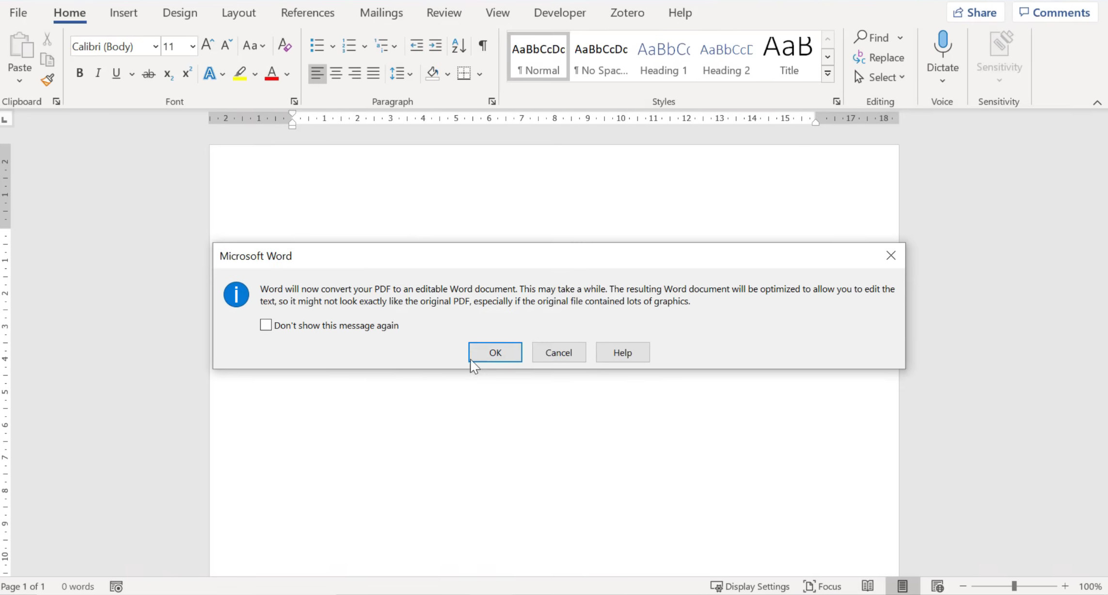Clear all formatting with eraser icon
Image resolution: width=1108 pixels, height=595 pixels.
[285, 46]
